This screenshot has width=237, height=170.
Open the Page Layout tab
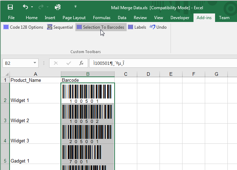74,18
